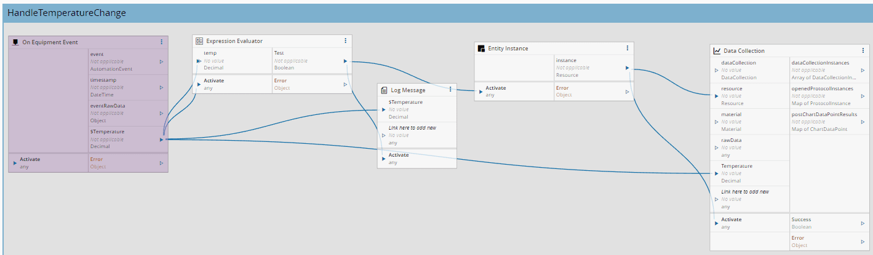Click the eventRawData output port arrow
The width and height of the screenshot is (873, 255).
click(x=161, y=113)
